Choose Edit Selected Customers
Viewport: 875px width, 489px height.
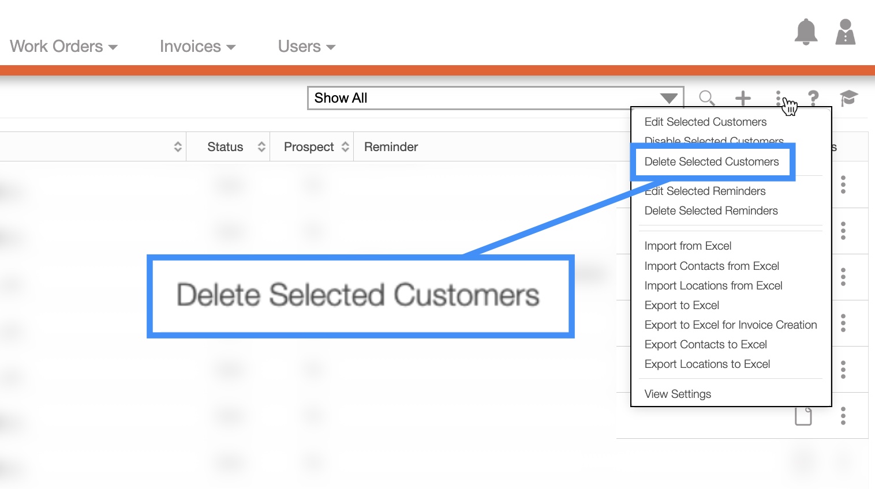[x=705, y=122]
